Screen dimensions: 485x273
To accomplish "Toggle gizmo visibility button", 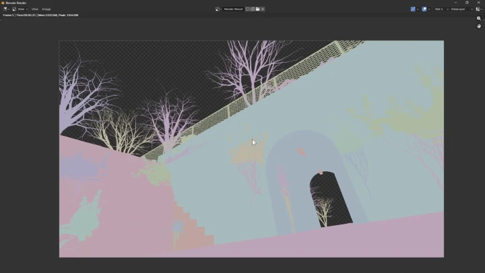I will click(413, 9).
